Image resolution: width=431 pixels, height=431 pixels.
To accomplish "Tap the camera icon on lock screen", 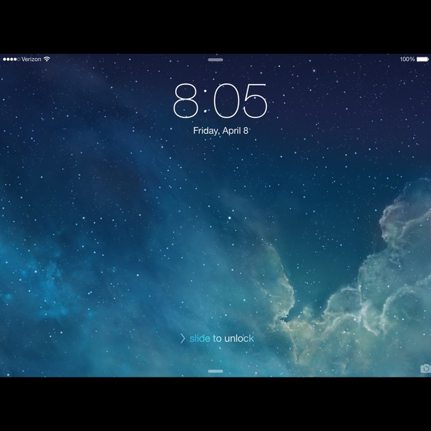I will tap(426, 369).
